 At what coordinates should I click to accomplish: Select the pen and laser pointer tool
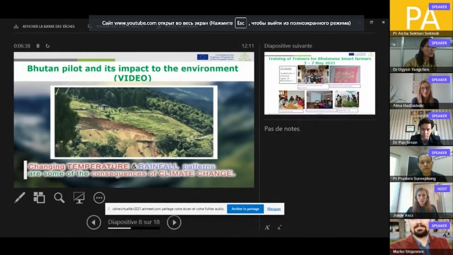(x=19, y=198)
